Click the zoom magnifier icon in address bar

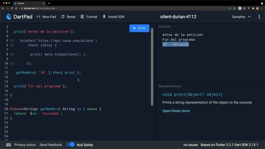pos(230,8)
